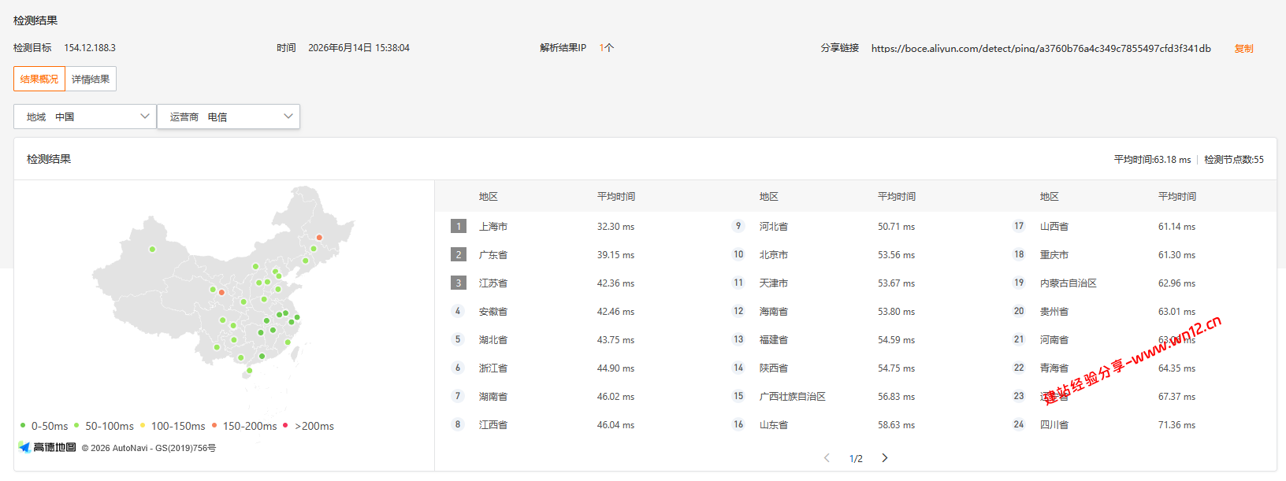This screenshot has height=481, width=1286.
Task: Select the 青海省 row
Action: (1136, 368)
